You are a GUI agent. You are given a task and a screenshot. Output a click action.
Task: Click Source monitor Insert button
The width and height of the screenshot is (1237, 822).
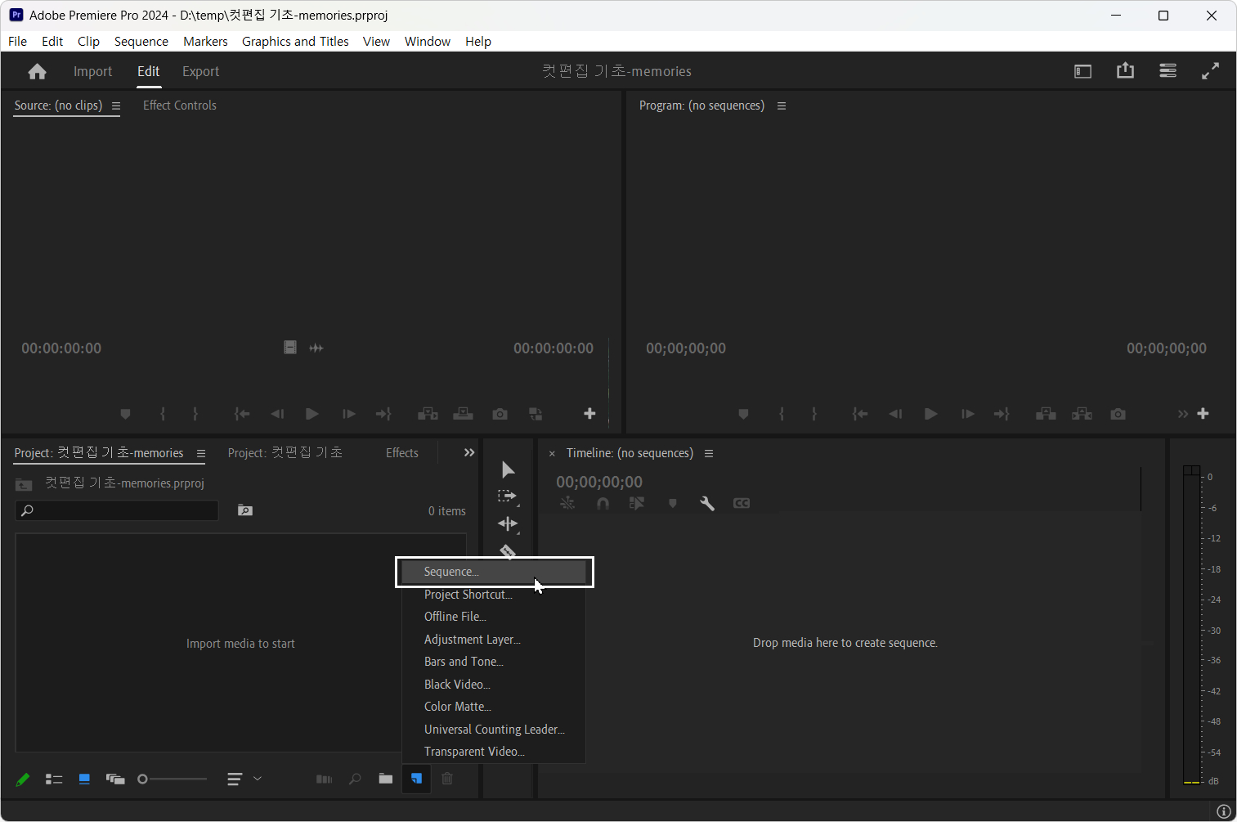point(428,414)
